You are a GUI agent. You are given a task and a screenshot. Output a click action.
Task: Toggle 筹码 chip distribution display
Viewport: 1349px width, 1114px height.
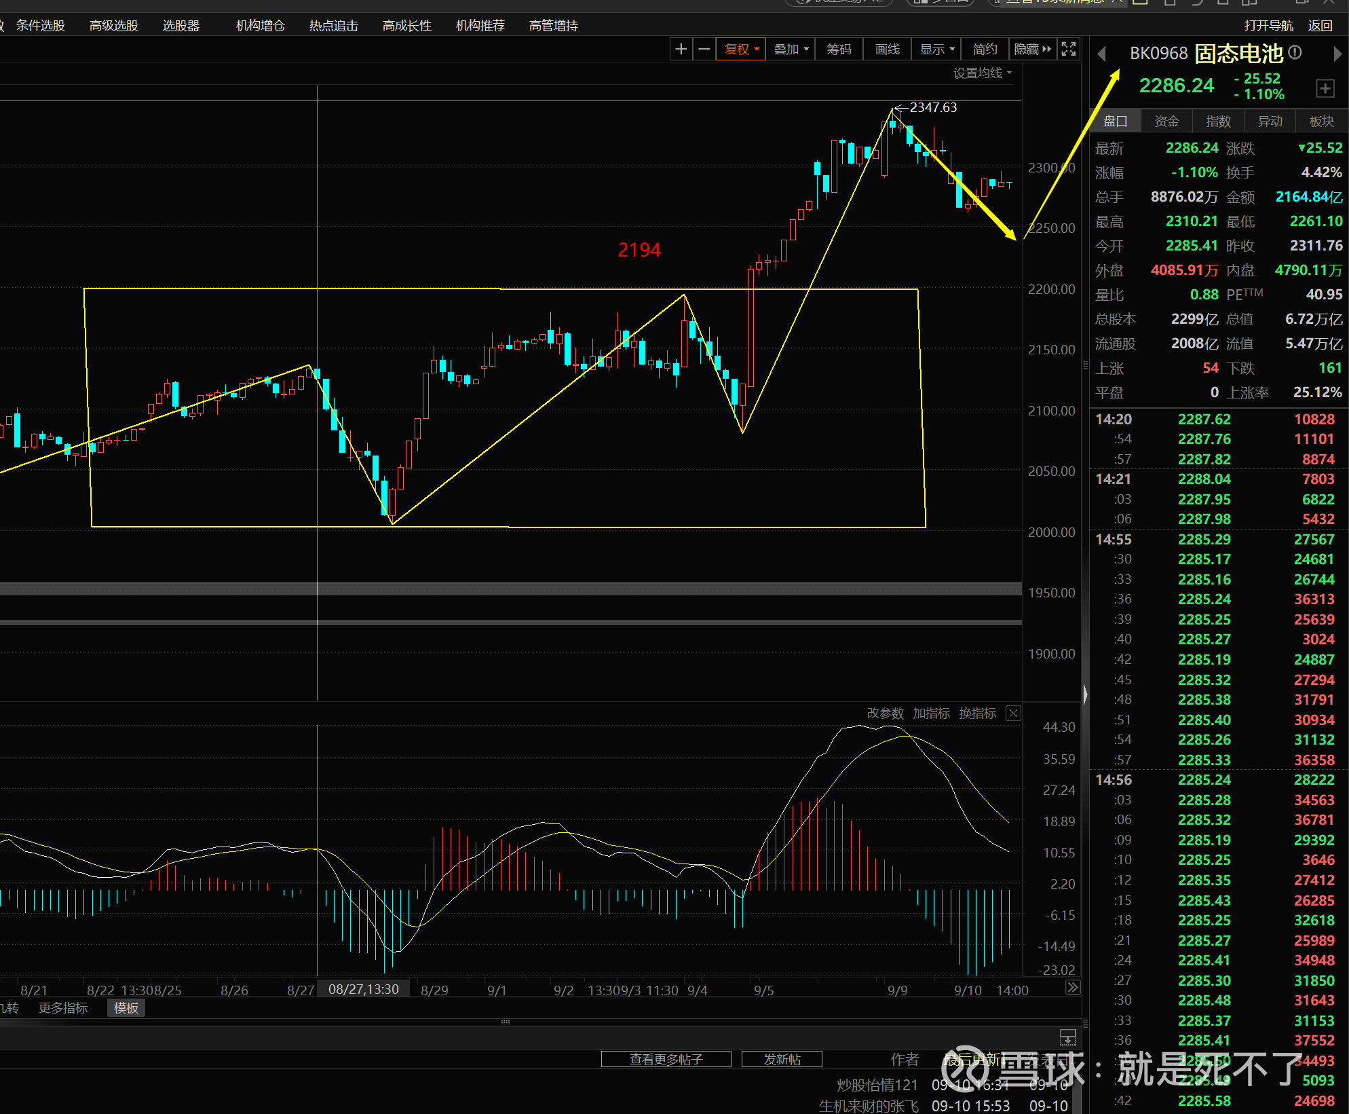point(839,49)
